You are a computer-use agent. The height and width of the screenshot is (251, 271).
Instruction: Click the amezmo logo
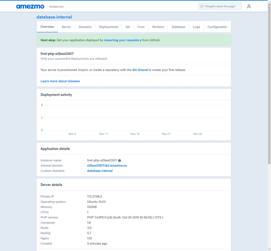tap(30, 6)
